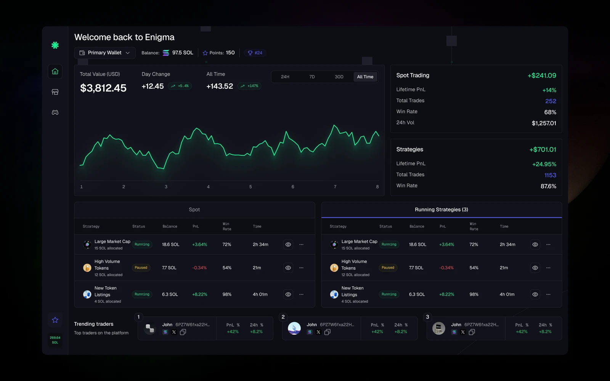Toggle eye icon for Spot Large Market Cap
610x381 pixels.
[x=288, y=245]
